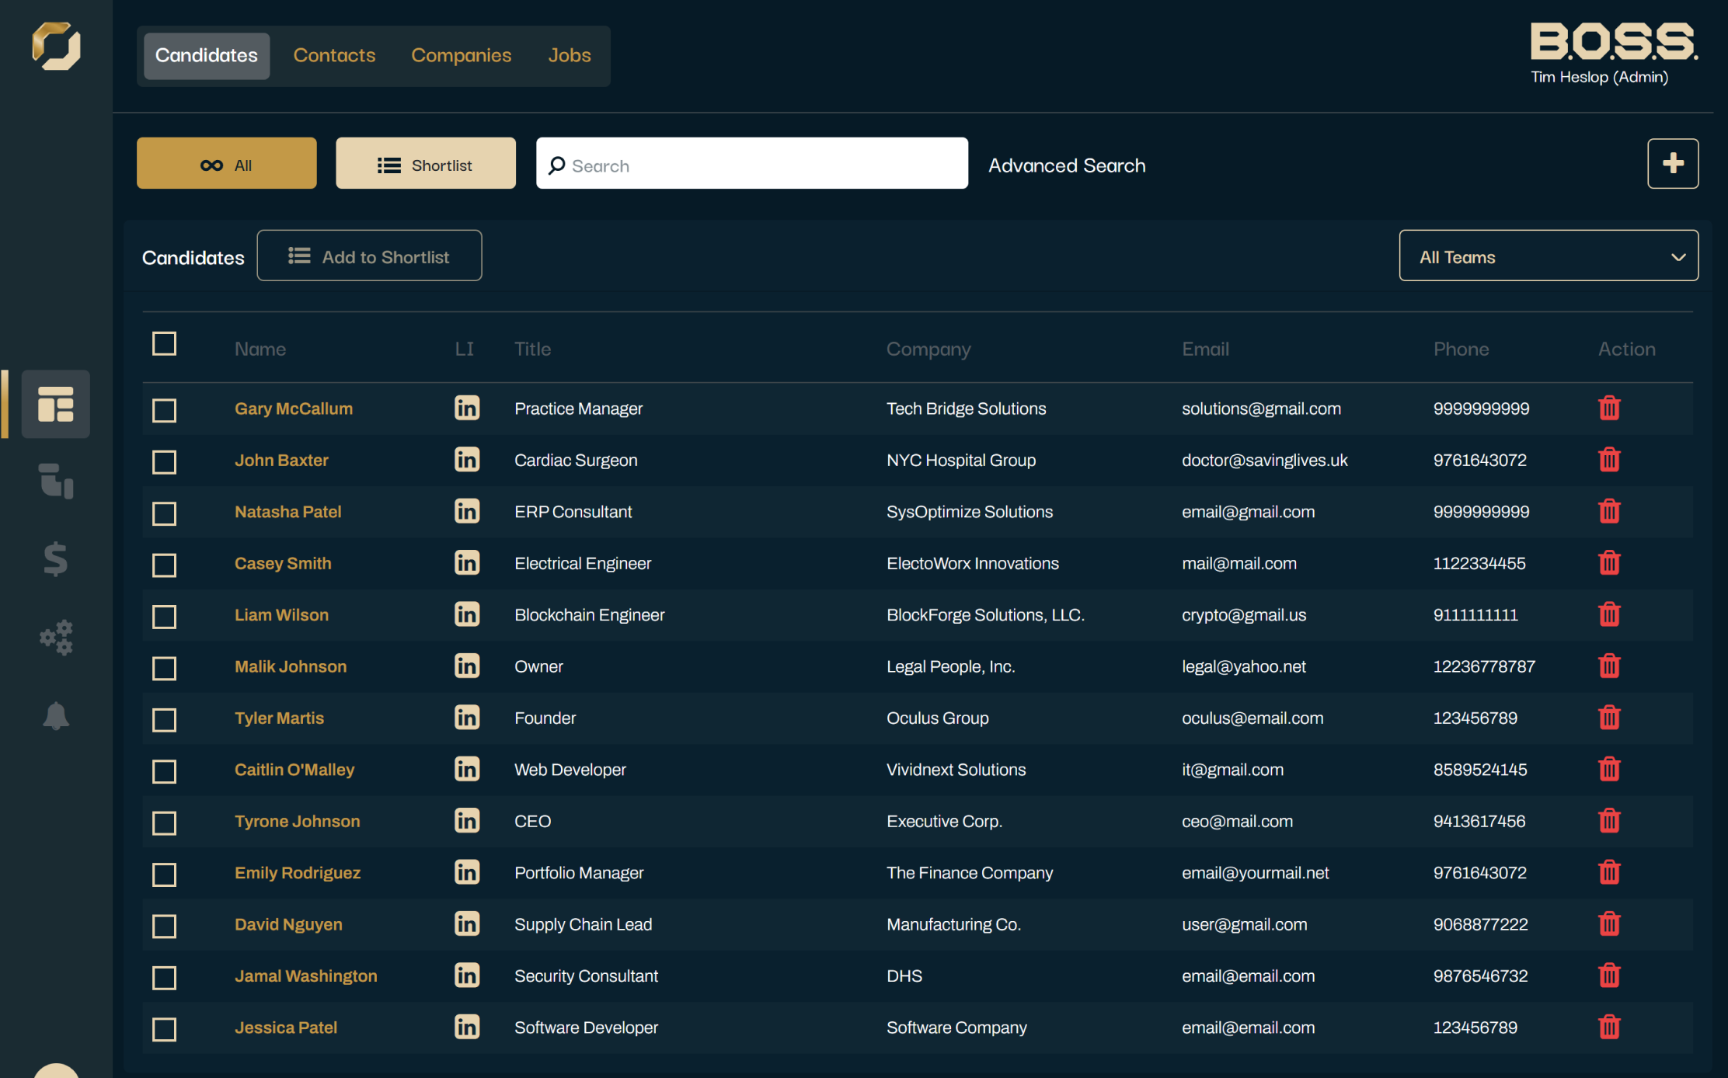
Task: Select the Emily Rodriguez checkbox
Action: (164, 874)
